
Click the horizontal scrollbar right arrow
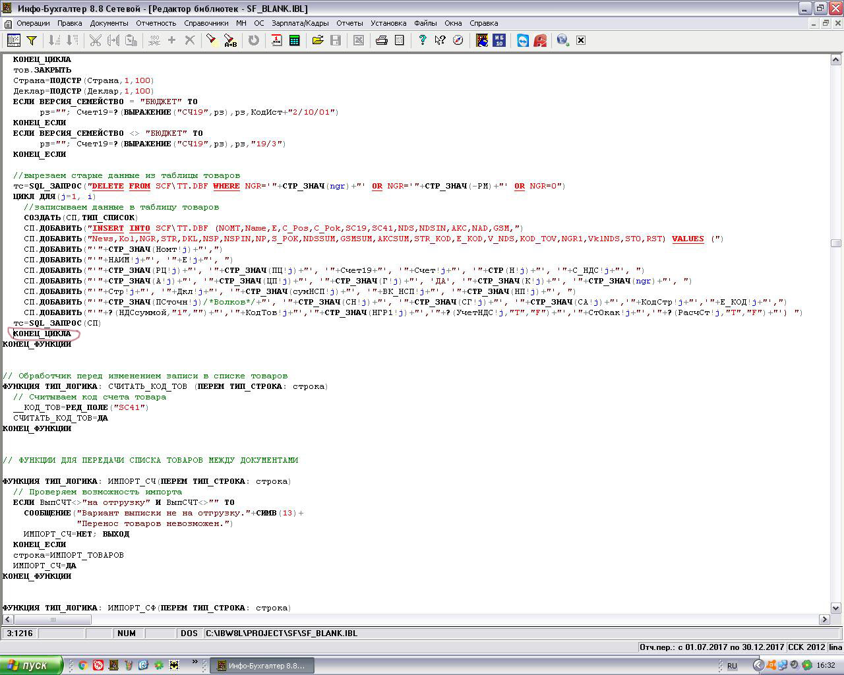[x=824, y=619]
